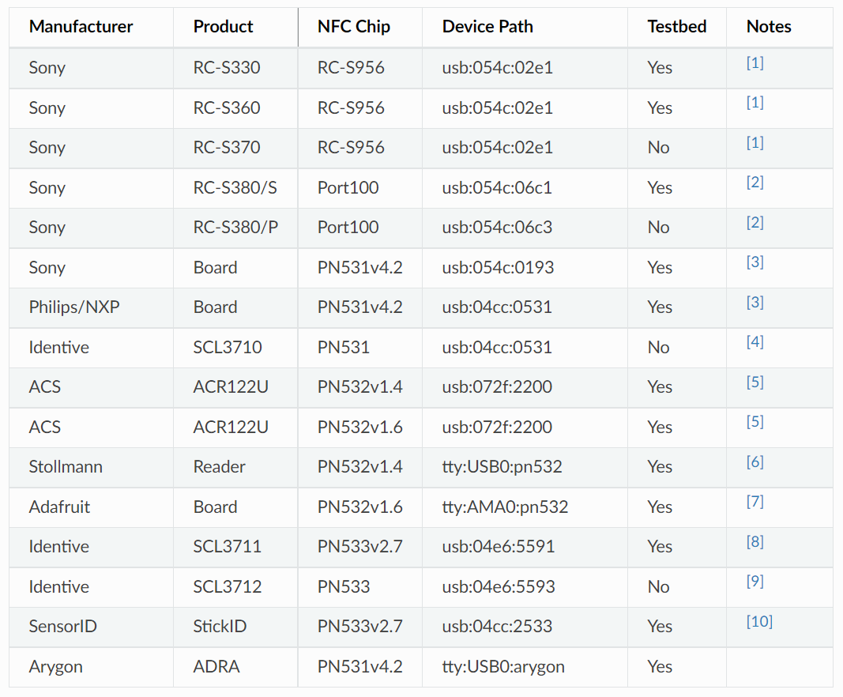This screenshot has width=843, height=697.
Task: Open footnote [7] for the Adafruit Board
Action: coord(755,502)
